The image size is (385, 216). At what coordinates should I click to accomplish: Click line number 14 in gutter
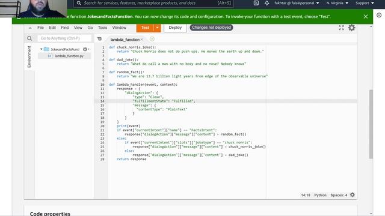[102, 101]
